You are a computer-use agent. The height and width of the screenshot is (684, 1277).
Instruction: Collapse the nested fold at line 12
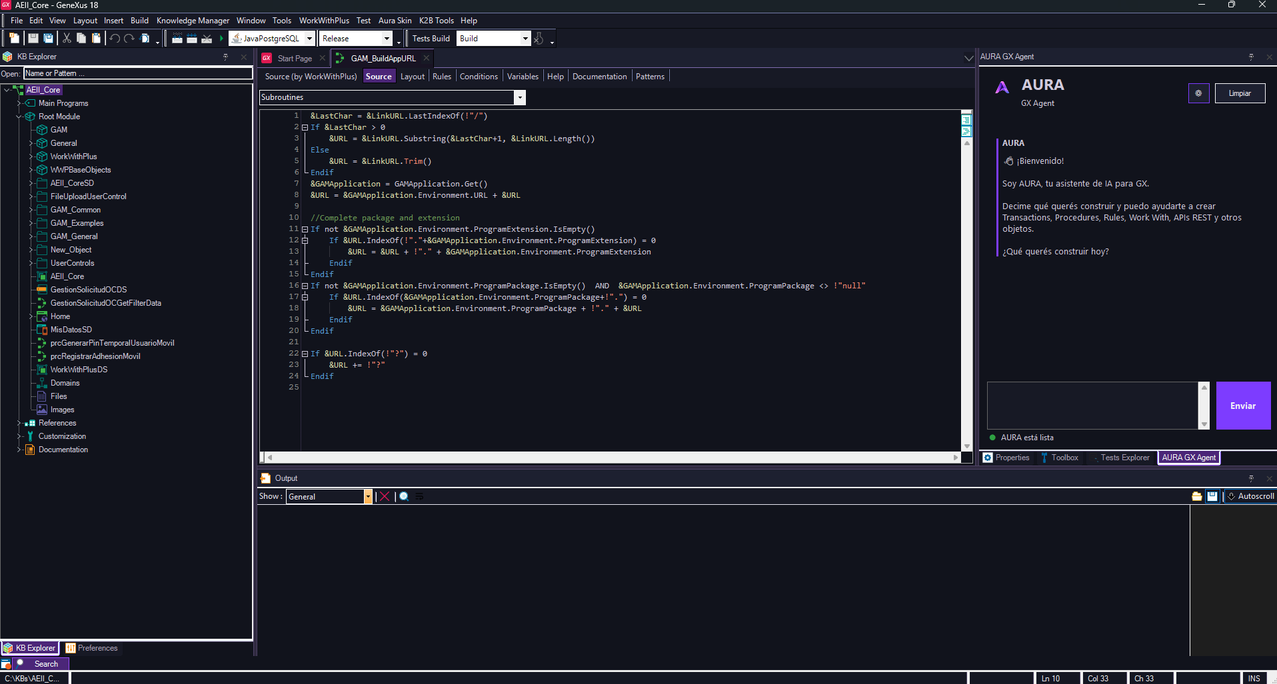(x=305, y=240)
